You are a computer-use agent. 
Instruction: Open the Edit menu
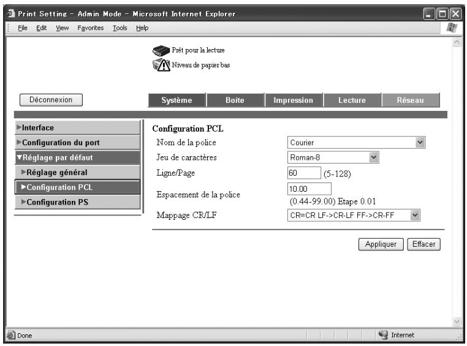click(42, 28)
